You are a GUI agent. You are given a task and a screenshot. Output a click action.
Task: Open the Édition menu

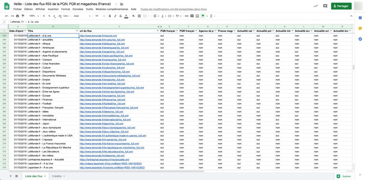click(x=29, y=9)
